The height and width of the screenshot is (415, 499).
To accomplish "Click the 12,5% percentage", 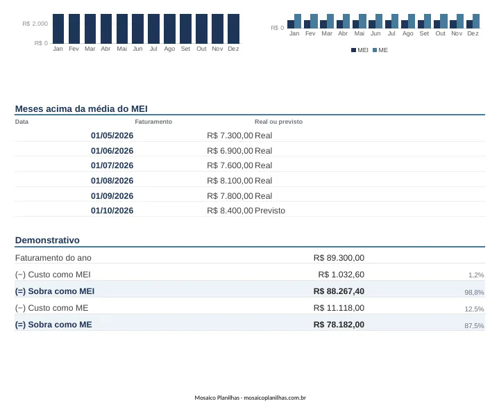I will tap(474, 309).
